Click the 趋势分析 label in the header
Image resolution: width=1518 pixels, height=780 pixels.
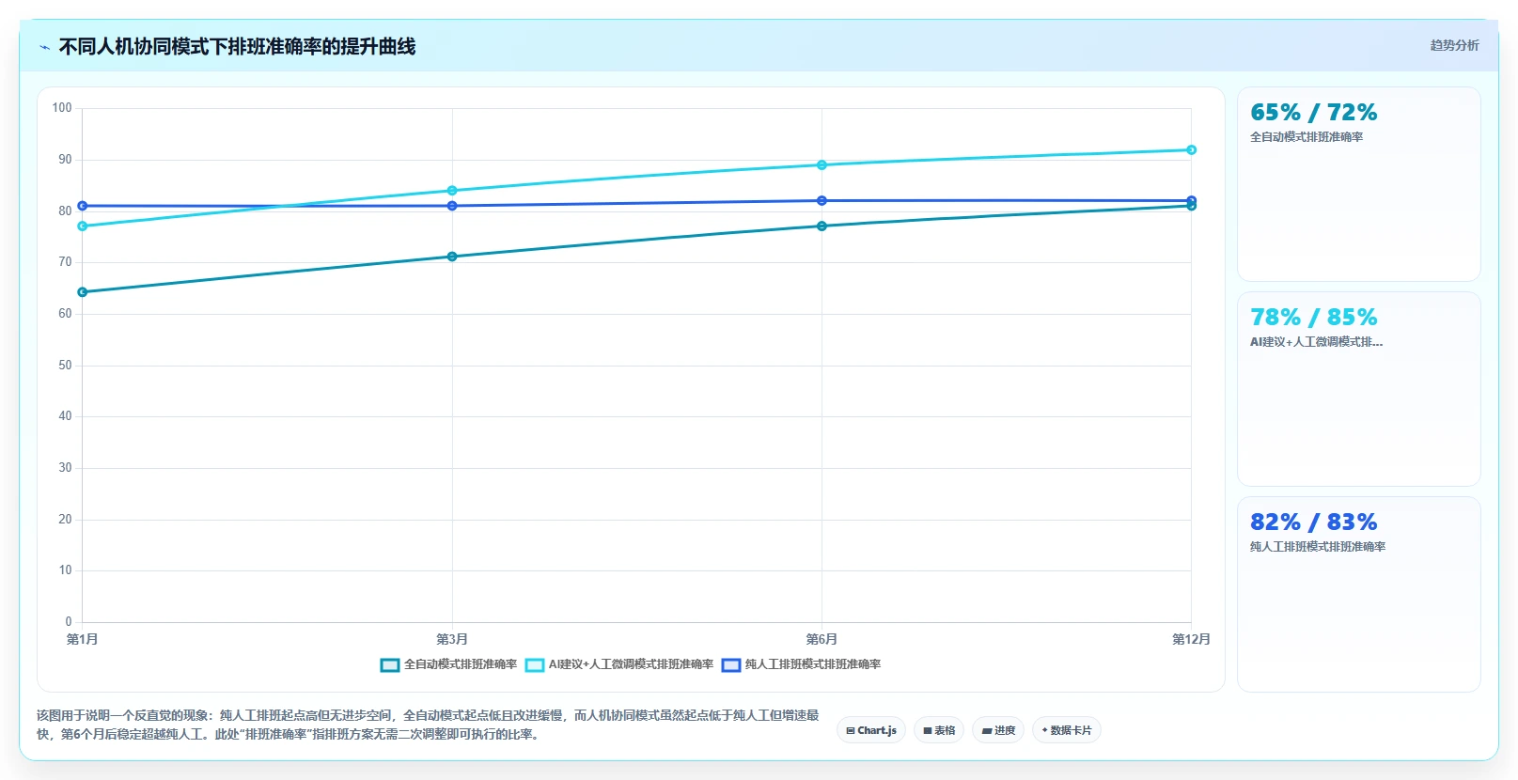tap(1454, 45)
